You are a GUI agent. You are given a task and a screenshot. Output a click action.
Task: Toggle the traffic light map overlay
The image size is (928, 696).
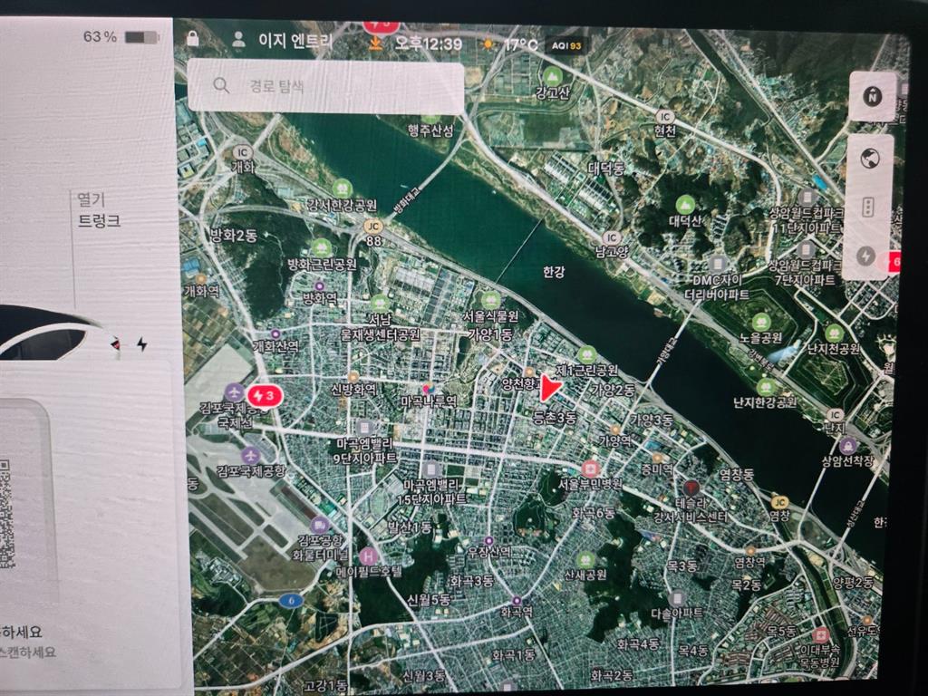tap(868, 208)
